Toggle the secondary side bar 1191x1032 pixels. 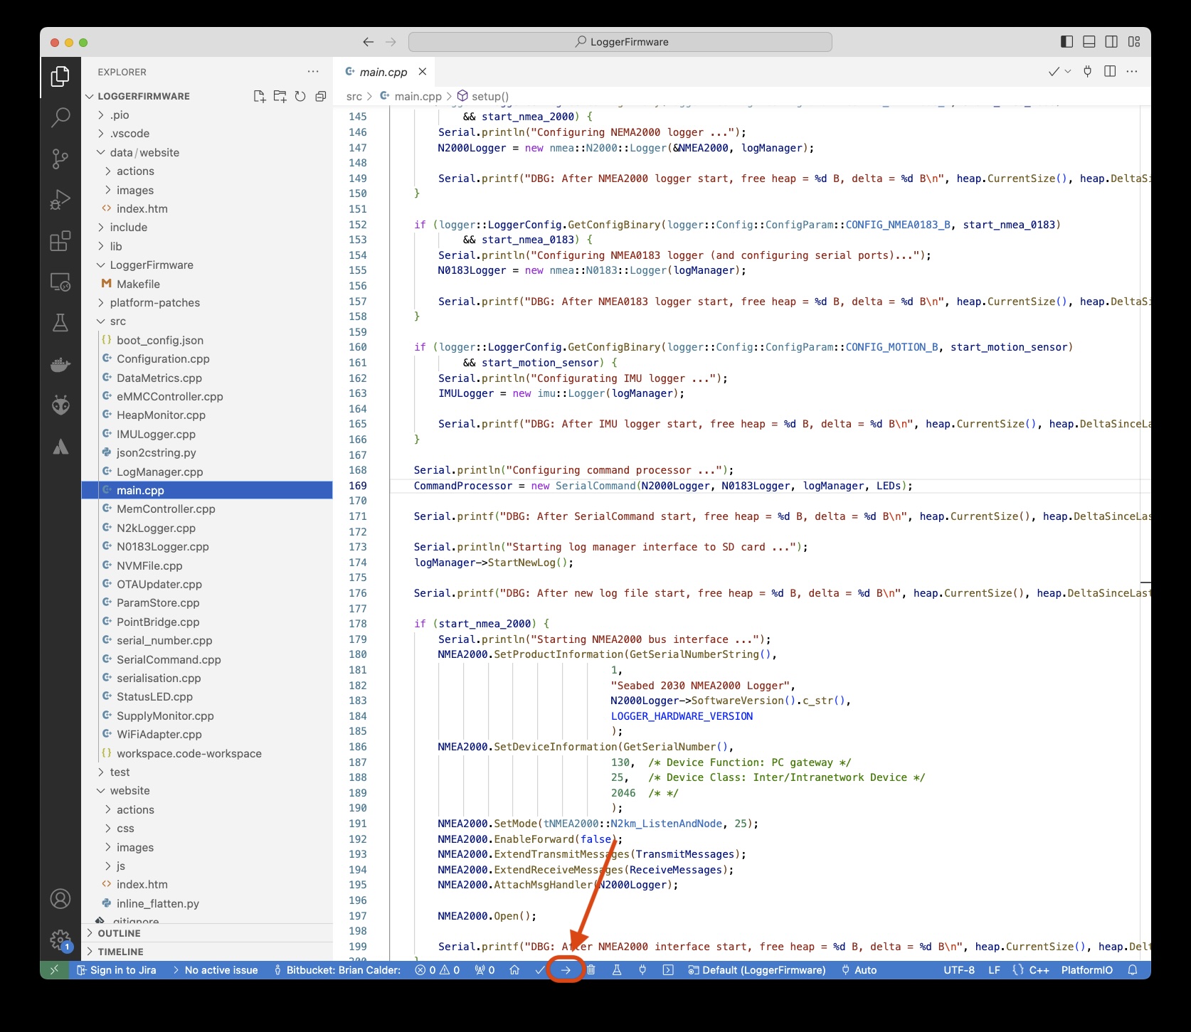click(x=1111, y=42)
